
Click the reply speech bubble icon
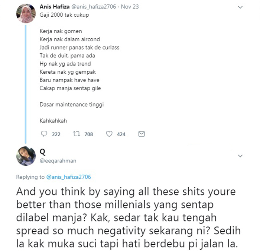tap(44, 134)
